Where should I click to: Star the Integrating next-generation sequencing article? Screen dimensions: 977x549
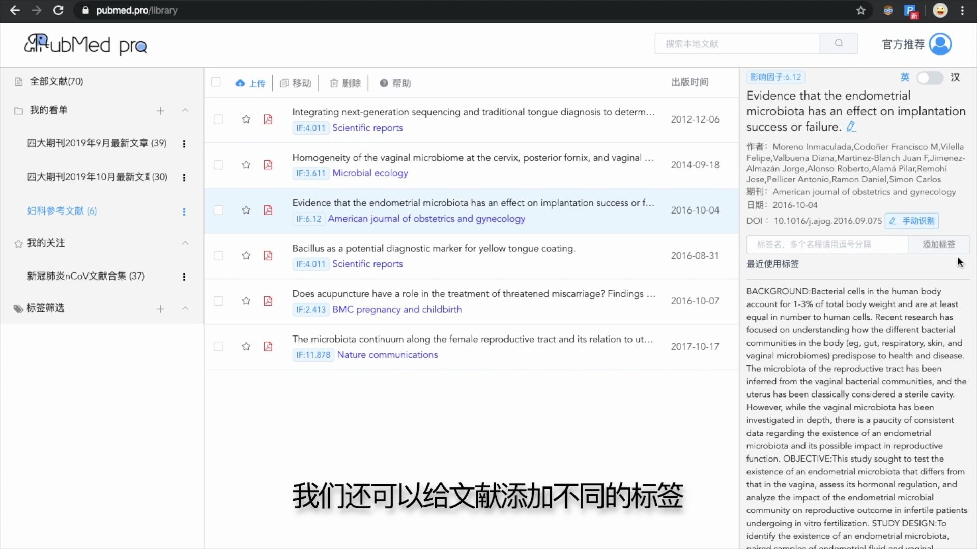coord(246,119)
